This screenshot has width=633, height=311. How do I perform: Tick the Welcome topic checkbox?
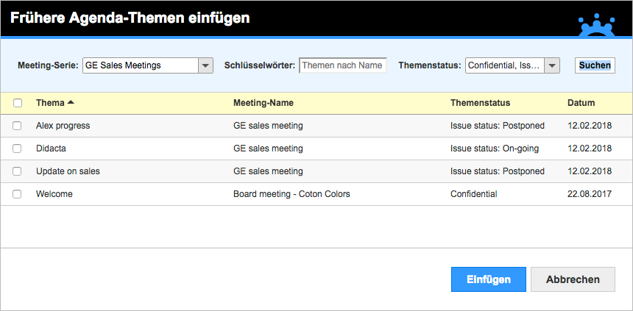(17, 194)
